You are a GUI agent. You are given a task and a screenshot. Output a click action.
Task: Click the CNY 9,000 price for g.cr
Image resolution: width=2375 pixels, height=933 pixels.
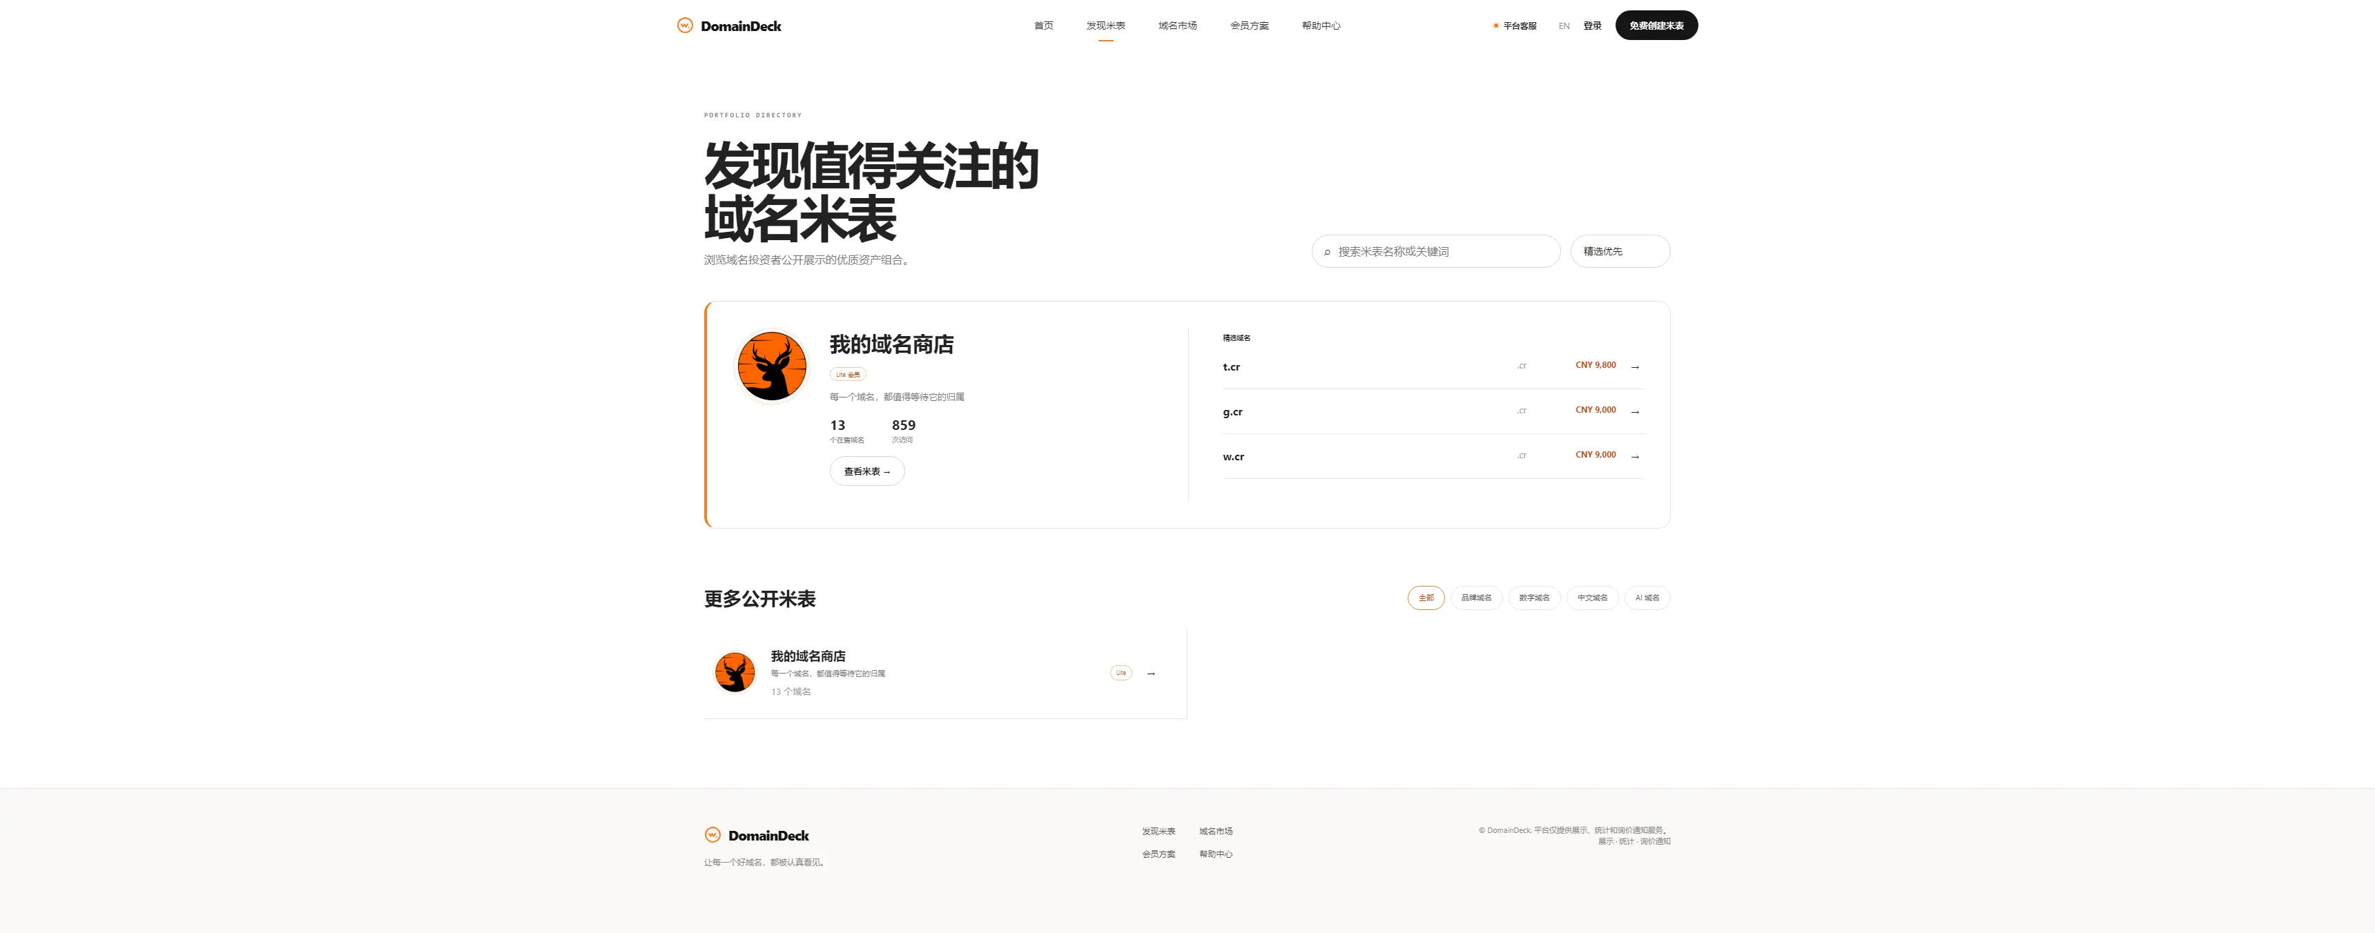[1595, 409]
